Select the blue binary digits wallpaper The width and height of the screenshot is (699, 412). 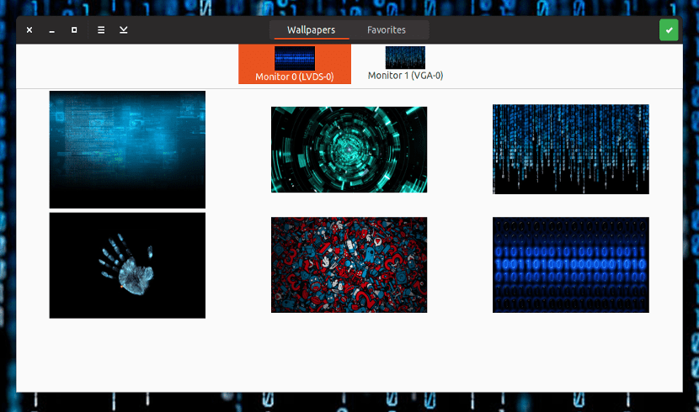[x=570, y=265]
